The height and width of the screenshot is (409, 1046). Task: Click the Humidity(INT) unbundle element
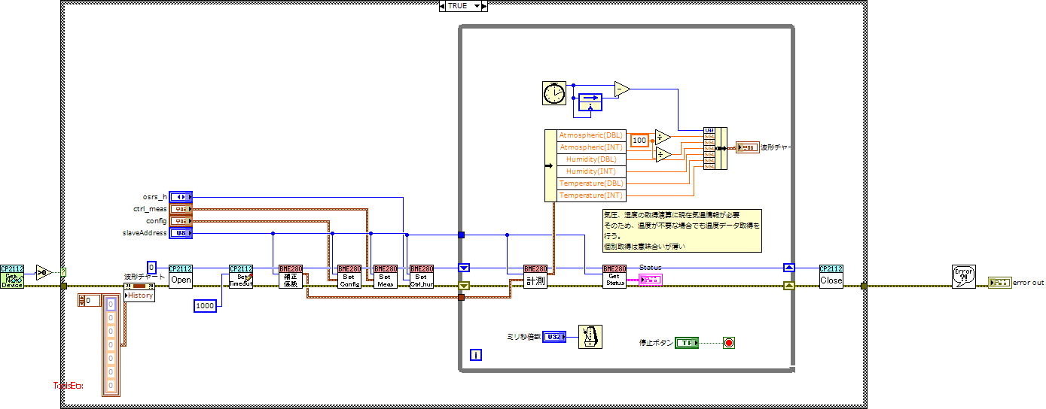click(592, 171)
